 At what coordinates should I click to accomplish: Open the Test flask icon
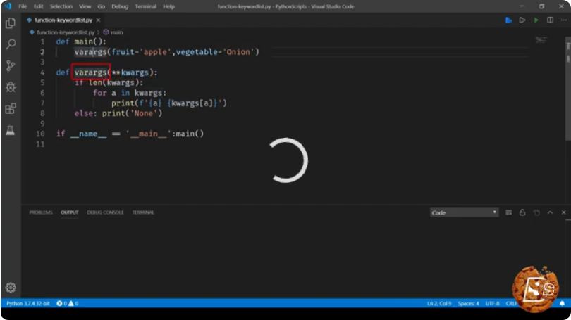11,129
